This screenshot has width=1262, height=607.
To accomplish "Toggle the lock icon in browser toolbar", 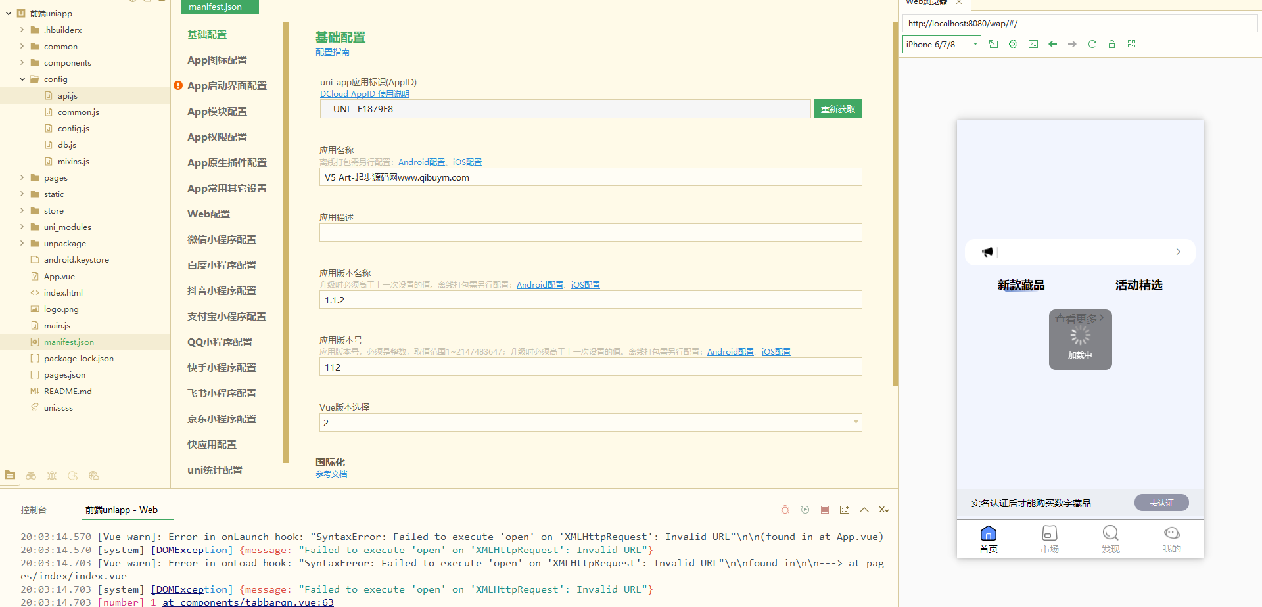I will (x=1111, y=44).
